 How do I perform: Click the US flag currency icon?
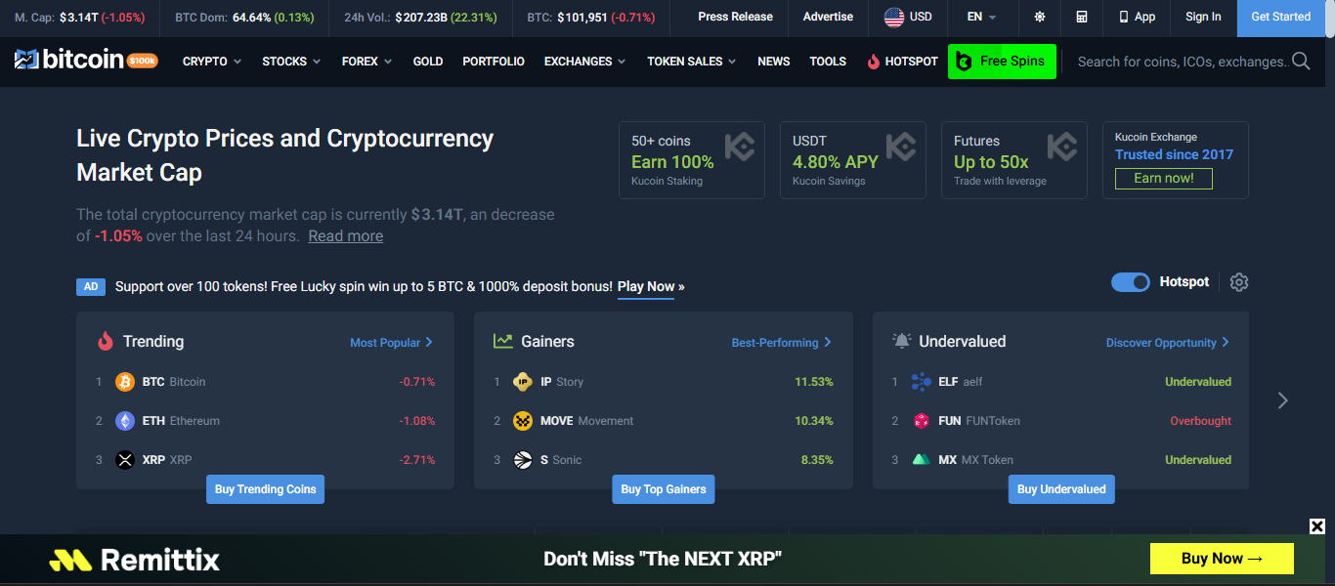point(894,17)
